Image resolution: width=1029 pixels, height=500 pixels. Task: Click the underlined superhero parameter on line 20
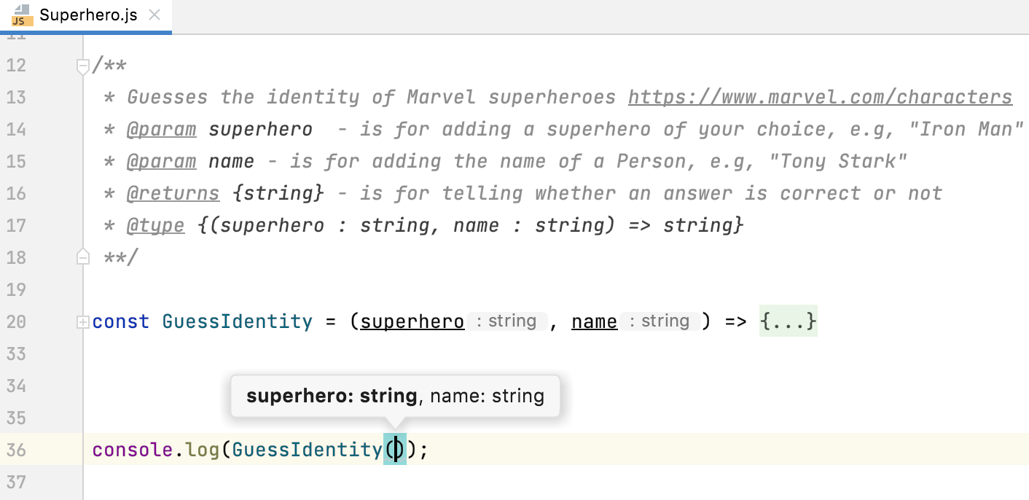[412, 321]
